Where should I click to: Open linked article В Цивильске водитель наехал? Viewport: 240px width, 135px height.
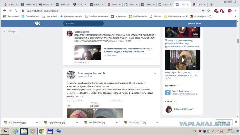click(127, 50)
